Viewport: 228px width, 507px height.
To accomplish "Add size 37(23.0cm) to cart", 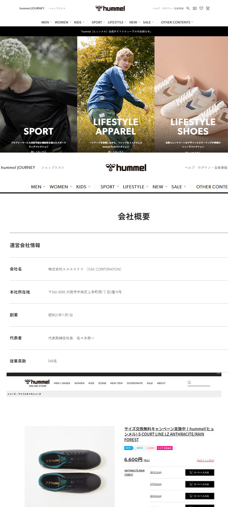I will click(x=200, y=484).
